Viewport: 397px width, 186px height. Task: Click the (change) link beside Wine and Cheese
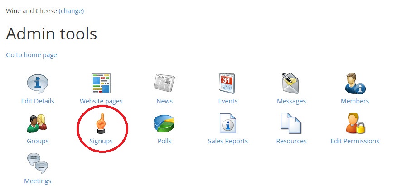pyautogui.click(x=71, y=11)
